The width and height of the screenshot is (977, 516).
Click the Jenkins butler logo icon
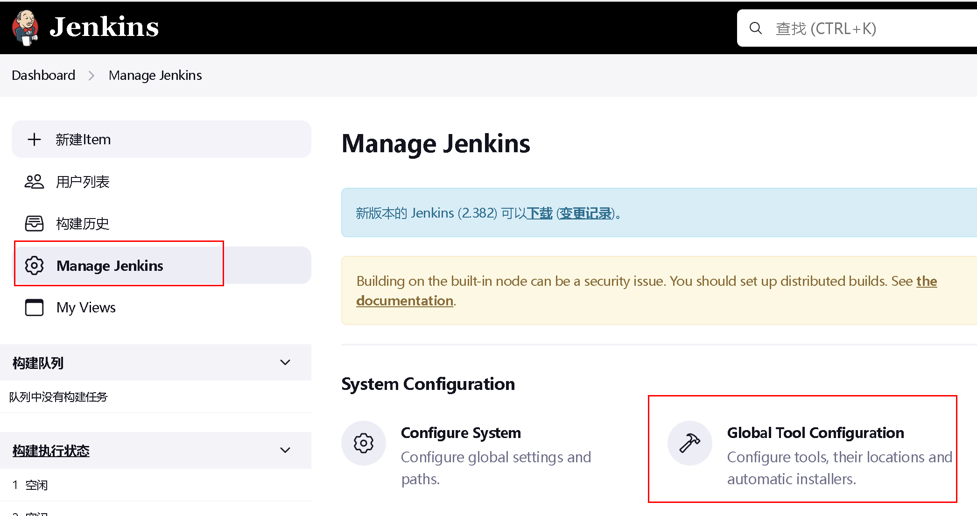click(x=25, y=28)
